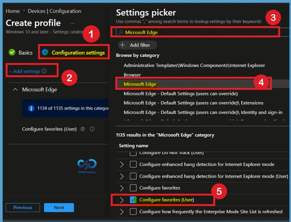Select Microsoft Edge - Default Settings (users can override)
Screen dimensions: 291x222
click(181, 94)
